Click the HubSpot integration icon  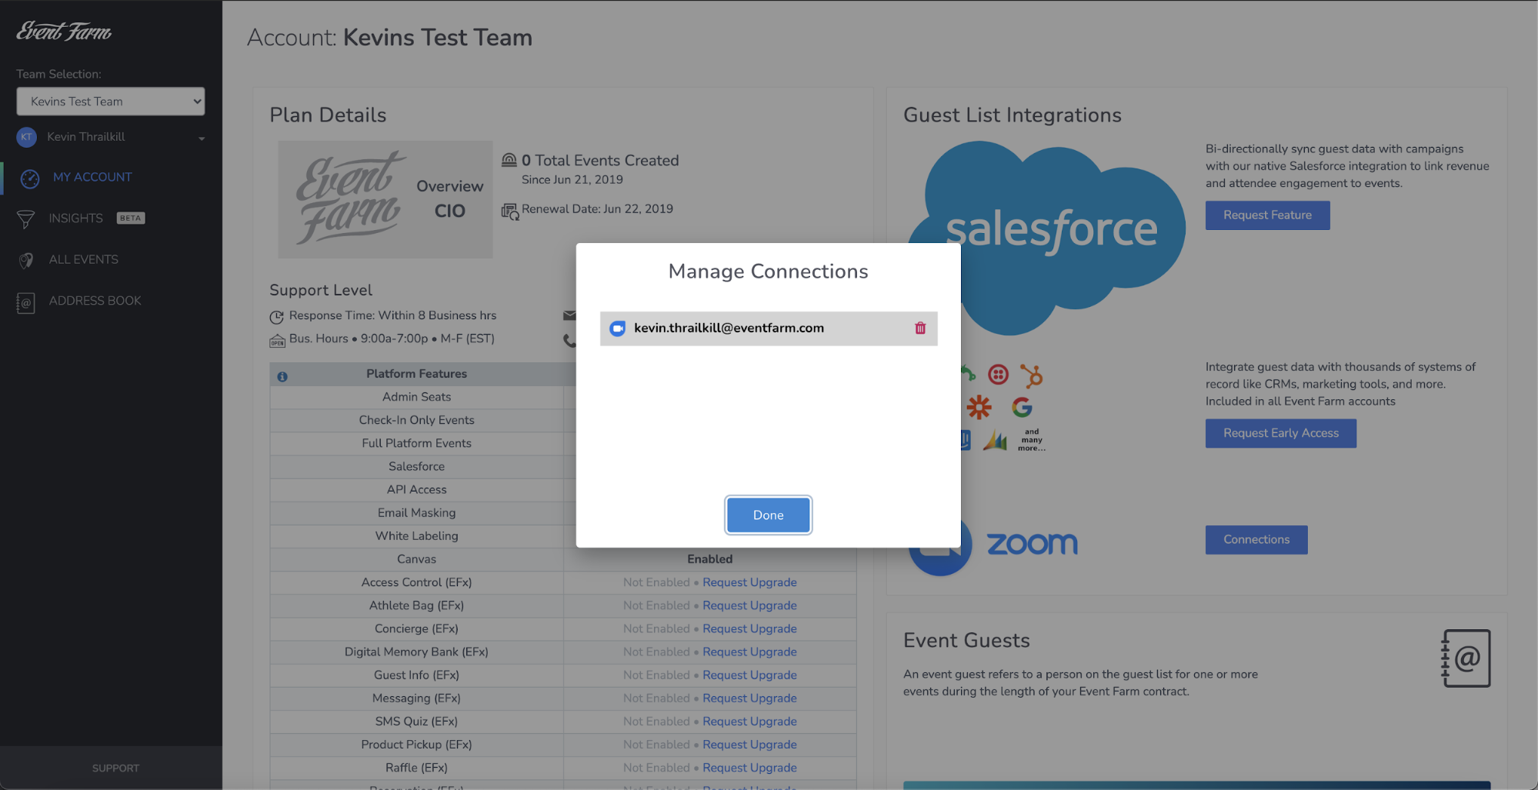[x=1031, y=375]
